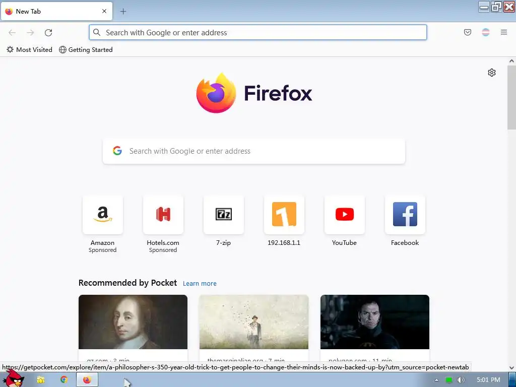This screenshot has width=516, height=387.
Task: Personalize new tab gear icon
Action: pyautogui.click(x=492, y=73)
